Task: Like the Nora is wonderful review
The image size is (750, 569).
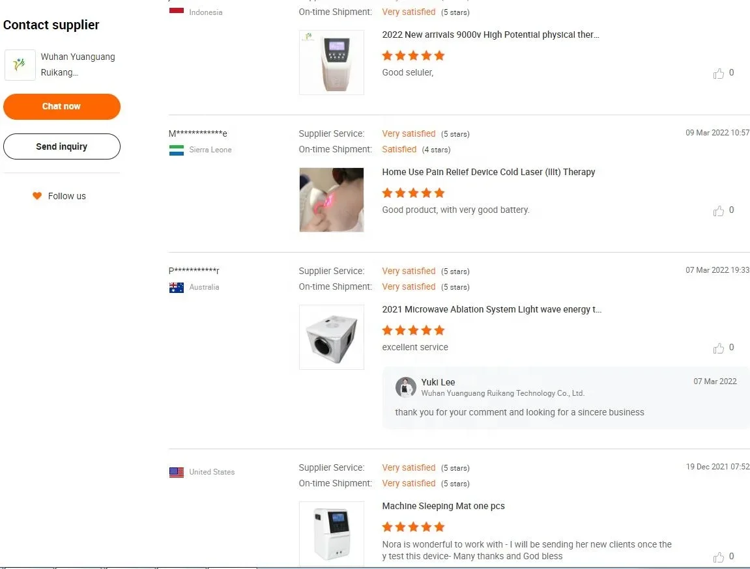Action: click(x=719, y=557)
